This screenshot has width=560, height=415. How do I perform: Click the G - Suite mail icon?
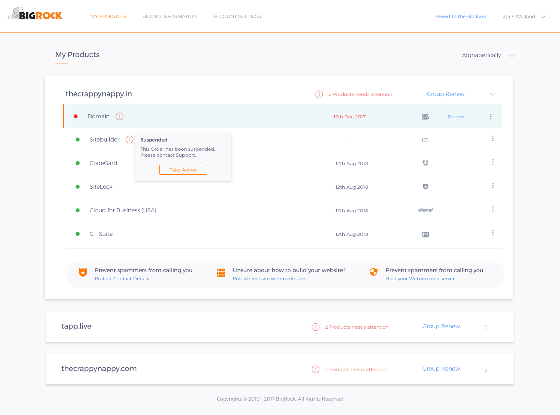[426, 235]
